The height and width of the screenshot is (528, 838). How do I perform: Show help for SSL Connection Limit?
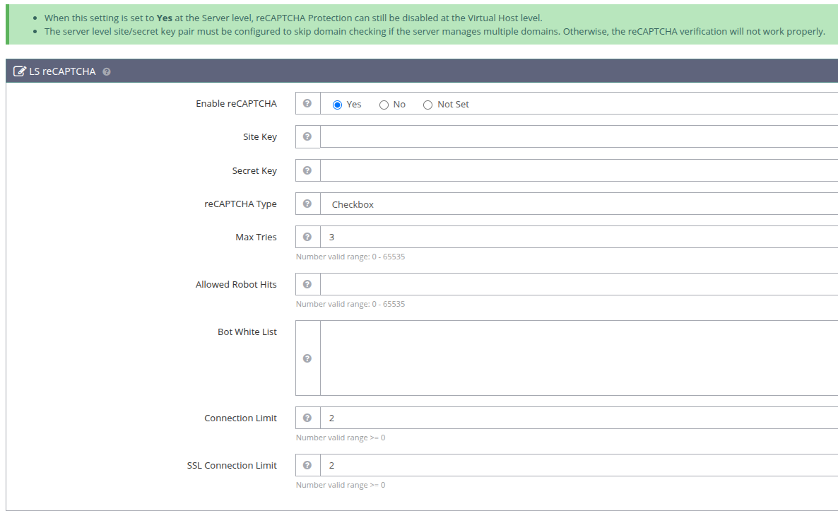click(x=307, y=465)
